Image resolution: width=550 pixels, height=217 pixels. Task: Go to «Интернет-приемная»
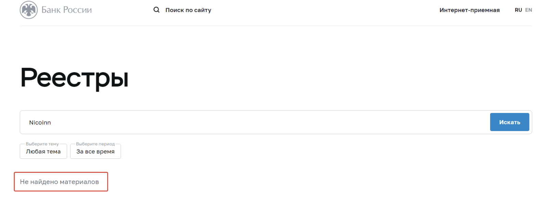(470, 10)
